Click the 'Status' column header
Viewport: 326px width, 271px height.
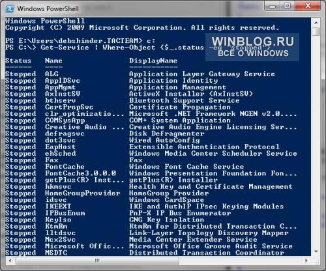(x=18, y=61)
